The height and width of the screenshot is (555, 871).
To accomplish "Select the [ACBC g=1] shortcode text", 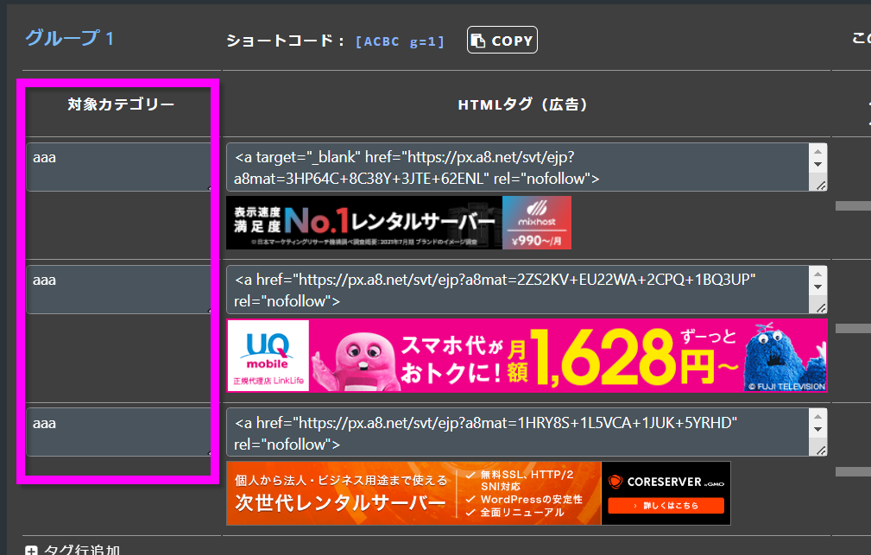I will pyautogui.click(x=400, y=41).
